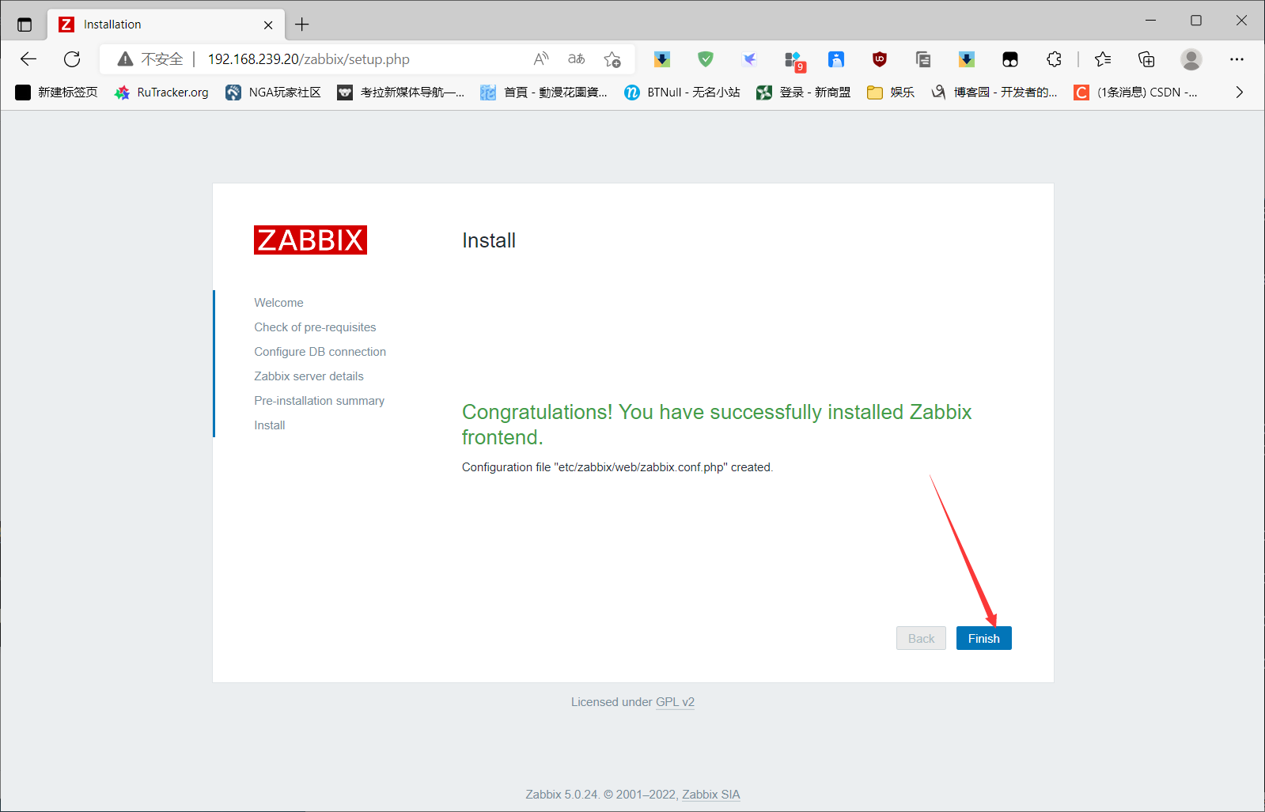Viewport: 1265px width, 812px height.
Task: Open the NGA玩家社区 bookmark
Action: [x=273, y=93]
